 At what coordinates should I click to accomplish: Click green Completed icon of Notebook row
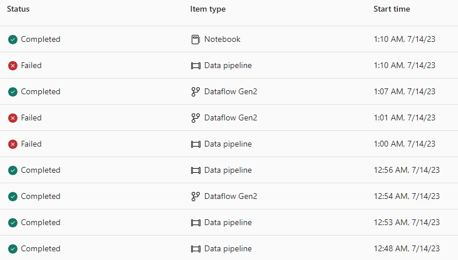pos(13,40)
